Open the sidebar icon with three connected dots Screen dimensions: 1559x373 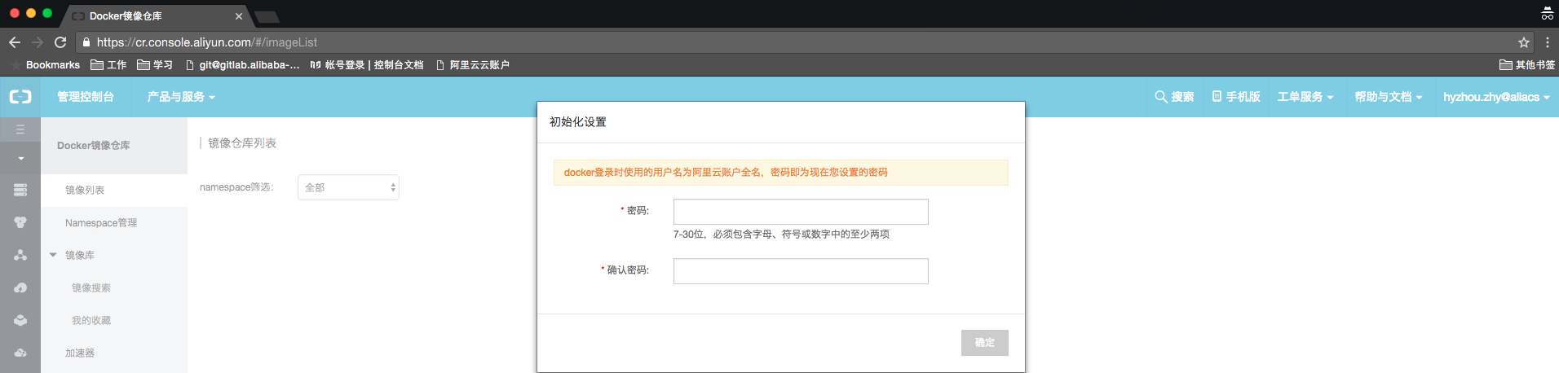tap(20, 255)
